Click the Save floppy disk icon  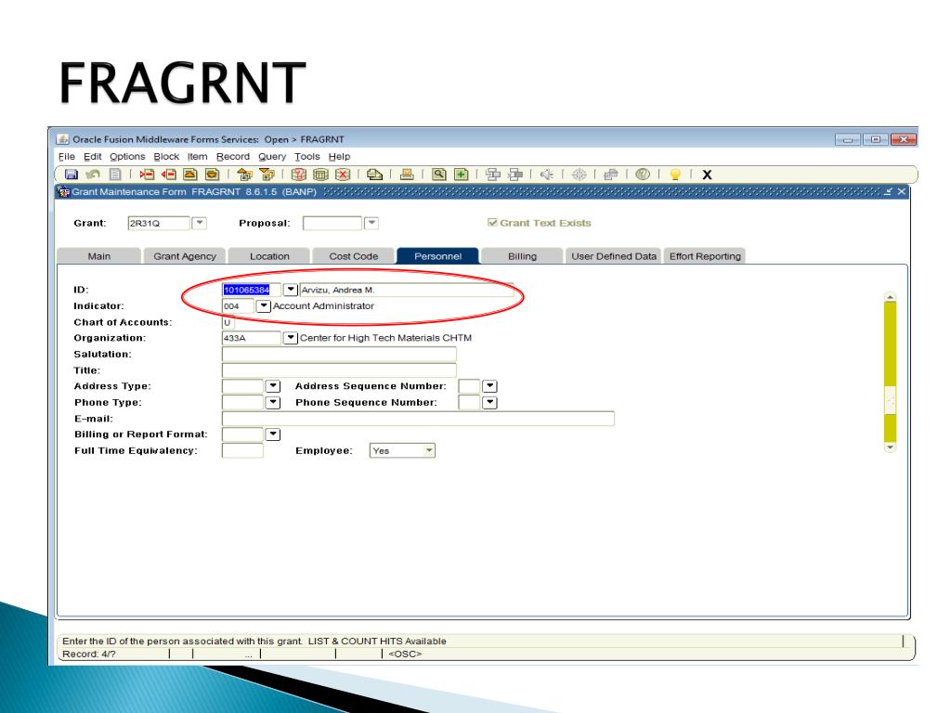71,175
